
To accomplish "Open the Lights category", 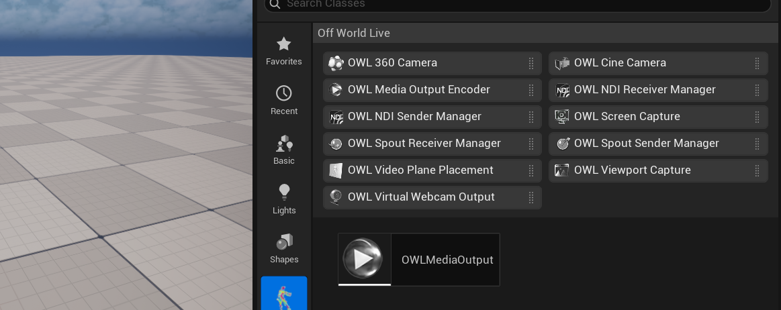I will tap(284, 199).
